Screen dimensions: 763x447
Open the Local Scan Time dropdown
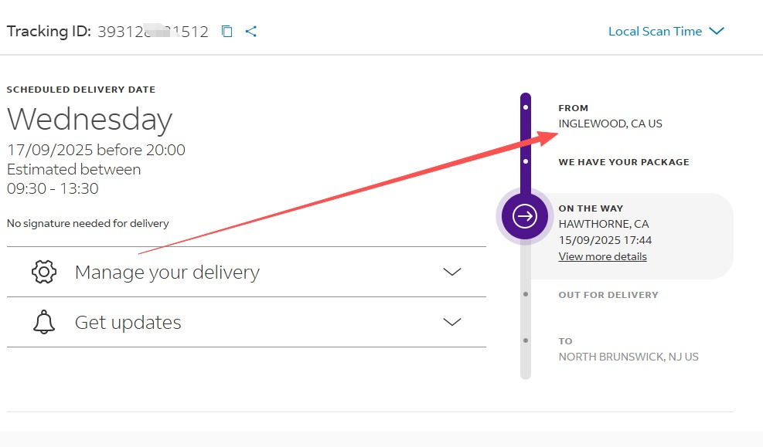tap(717, 31)
